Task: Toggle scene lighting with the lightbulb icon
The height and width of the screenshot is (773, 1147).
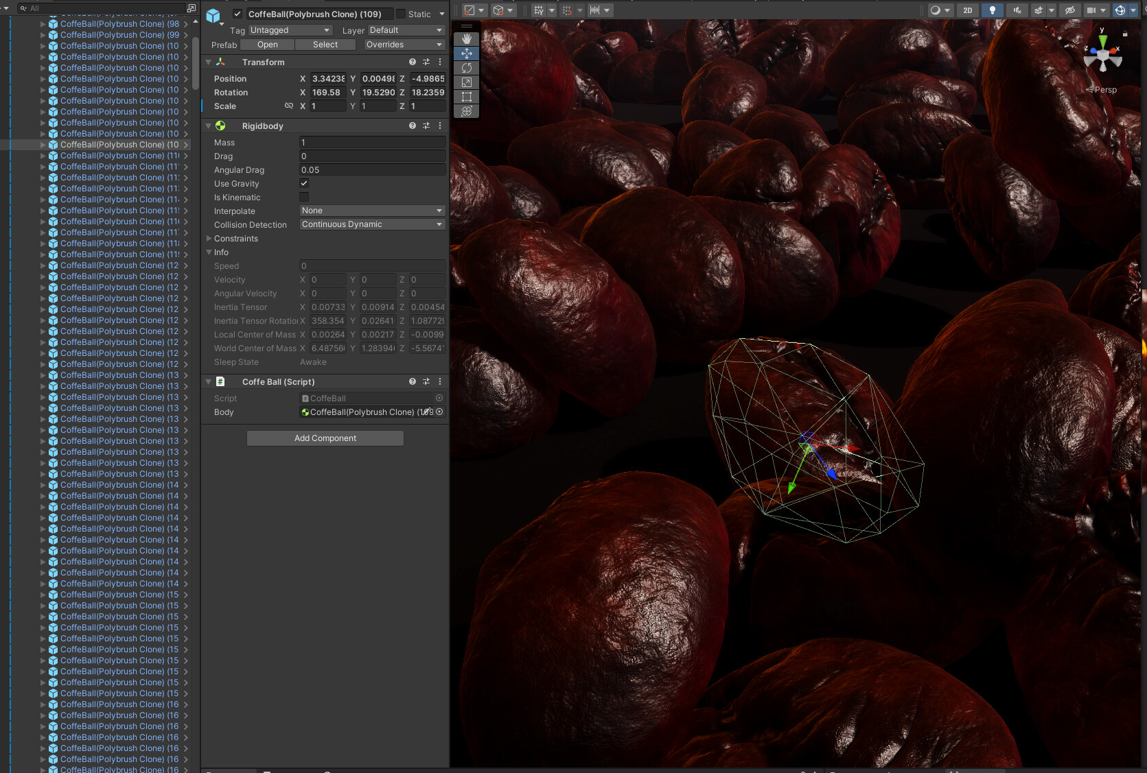Action: 992,10
